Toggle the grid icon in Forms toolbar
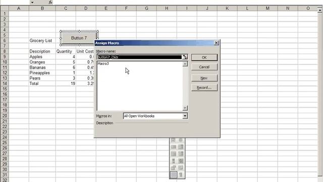This screenshot has width=323, height=182. (x=174, y=175)
